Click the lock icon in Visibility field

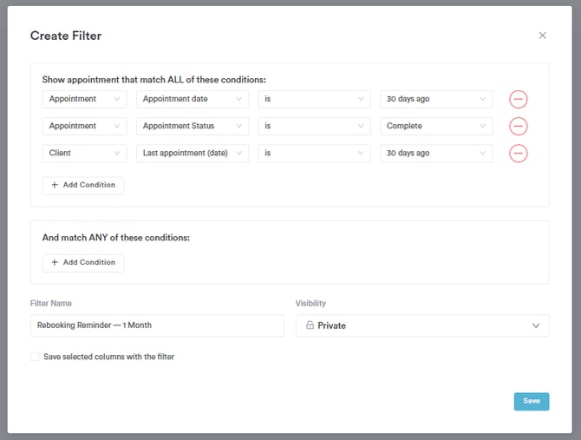pos(310,325)
